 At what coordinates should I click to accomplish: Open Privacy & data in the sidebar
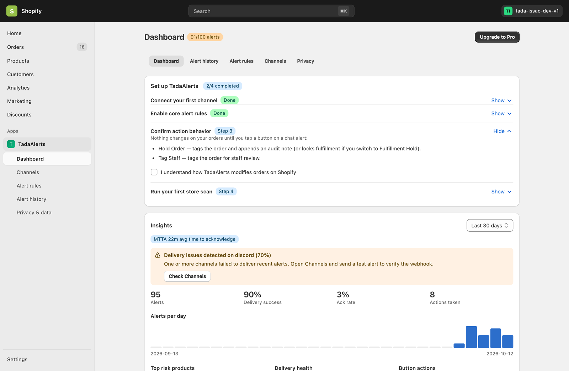pyautogui.click(x=47, y=213)
